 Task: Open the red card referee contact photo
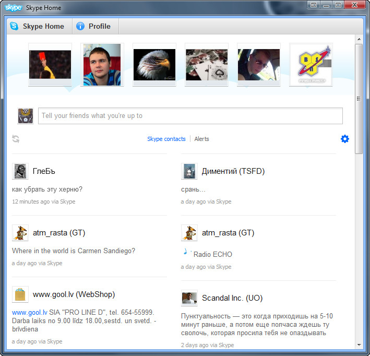[x=50, y=64]
